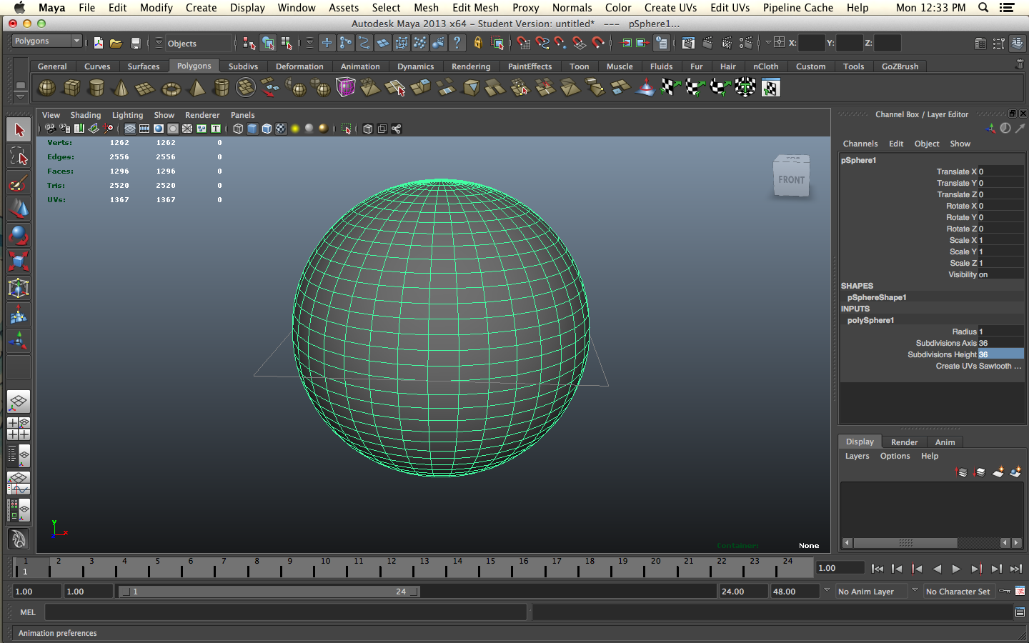Go to start of playback range
1029x643 pixels.
pos(877,569)
